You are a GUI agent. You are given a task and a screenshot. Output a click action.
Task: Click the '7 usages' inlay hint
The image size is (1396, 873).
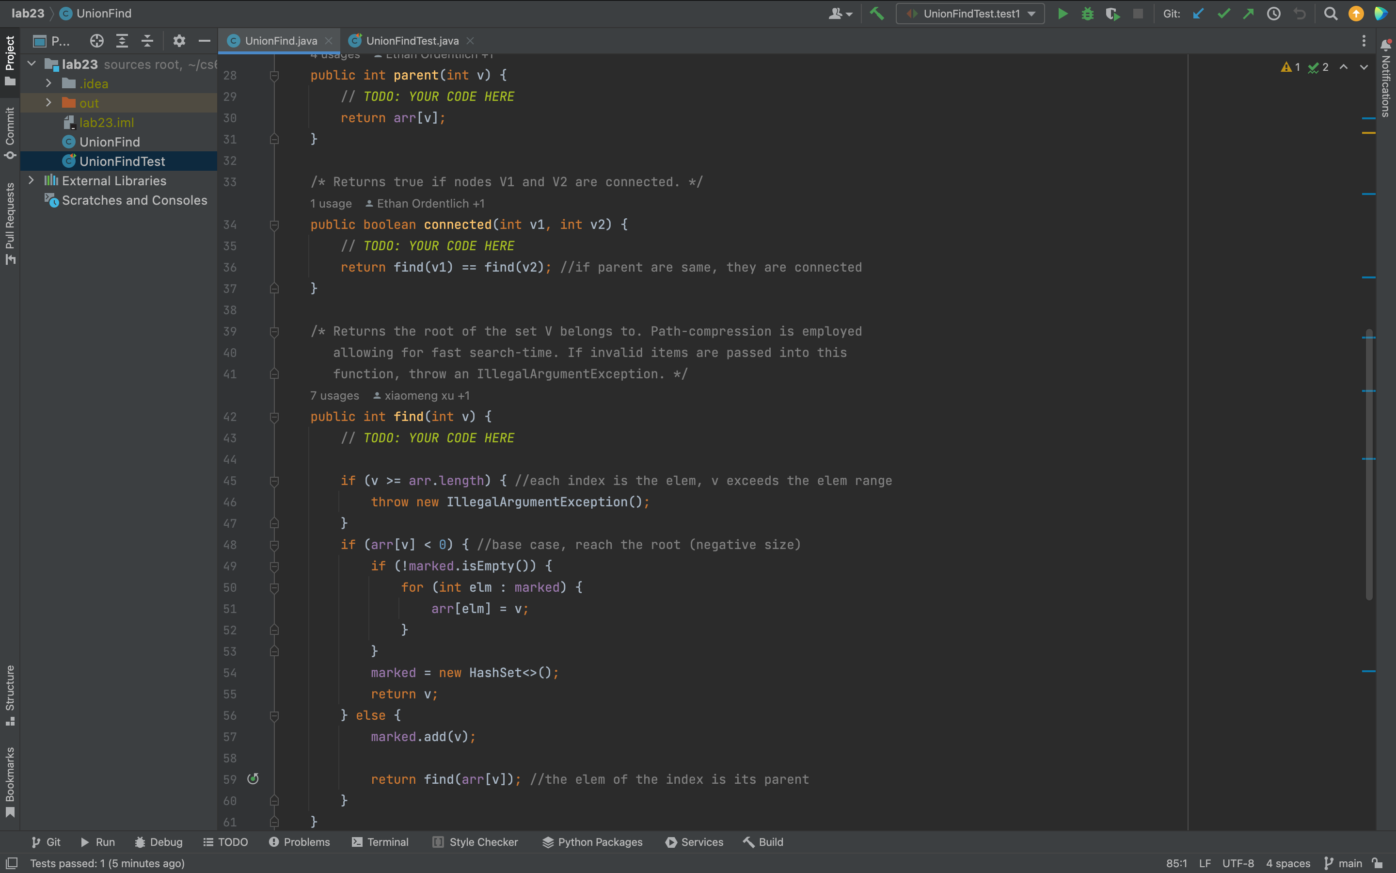coord(334,395)
